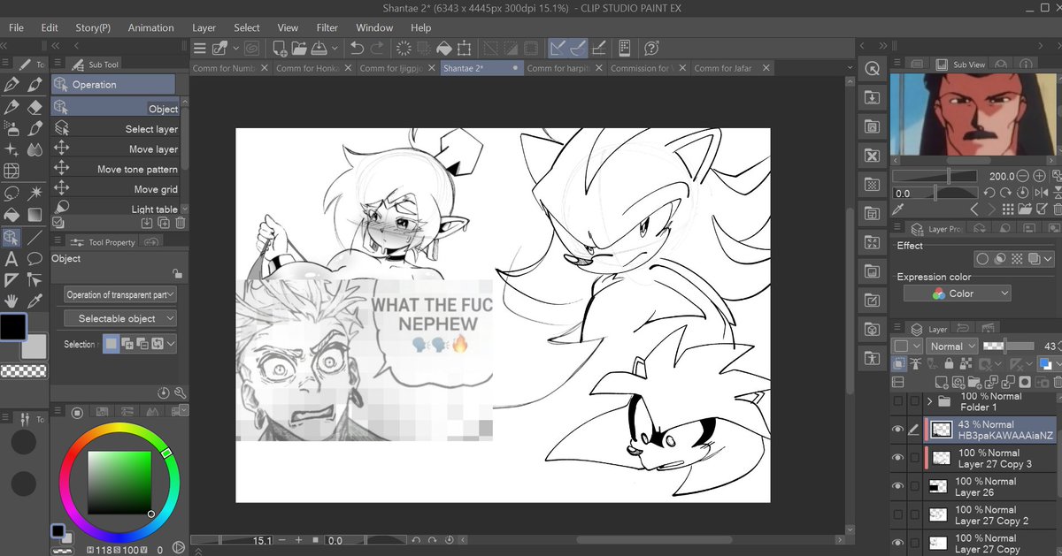Click the Undo arrow in the command bar
Viewport: 1062px width, 556px height.
(357, 48)
